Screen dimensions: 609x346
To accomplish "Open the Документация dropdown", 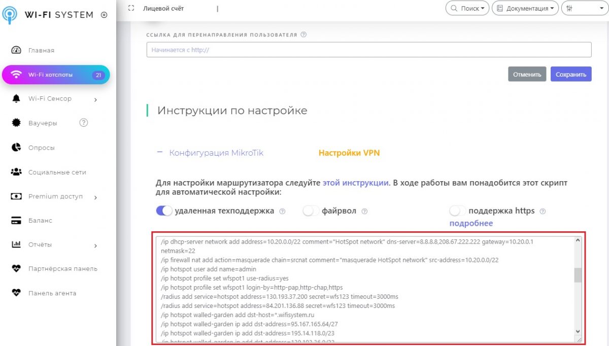I will point(525,9).
